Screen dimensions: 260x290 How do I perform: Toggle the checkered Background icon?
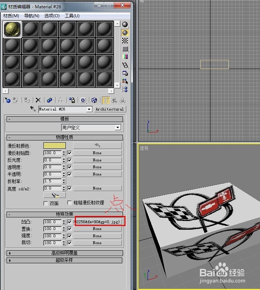[125, 41]
